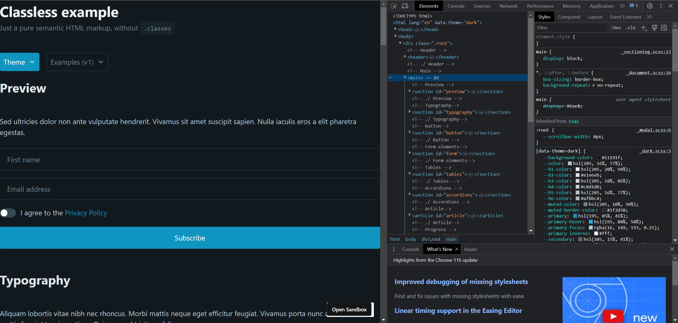
Task: Open the Examples (v1) dropdown
Action: click(x=77, y=62)
